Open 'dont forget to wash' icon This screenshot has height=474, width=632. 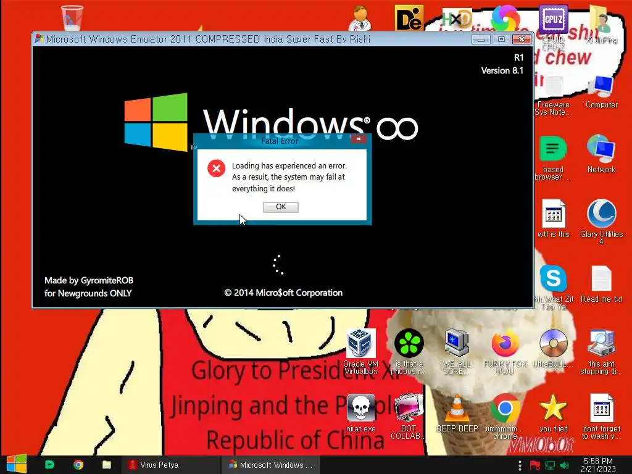tap(601, 417)
